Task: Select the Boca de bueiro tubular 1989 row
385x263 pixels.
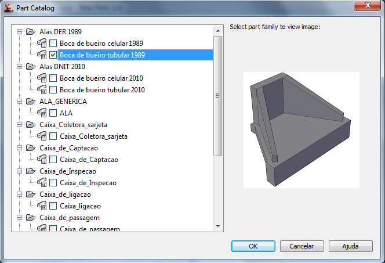Action: point(135,55)
